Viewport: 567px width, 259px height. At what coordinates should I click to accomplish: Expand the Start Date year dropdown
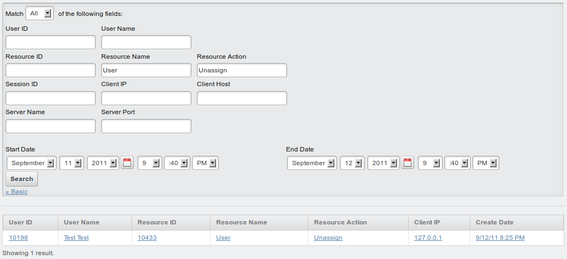coord(103,163)
